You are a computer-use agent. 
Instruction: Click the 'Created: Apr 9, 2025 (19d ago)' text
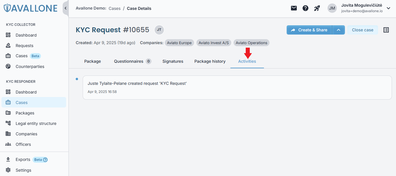(x=106, y=43)
